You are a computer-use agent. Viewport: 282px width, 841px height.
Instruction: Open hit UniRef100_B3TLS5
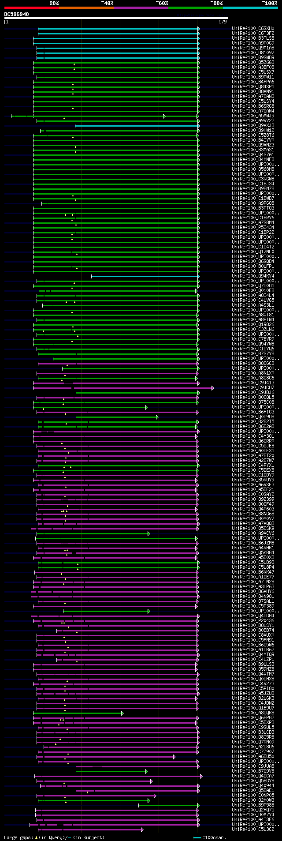click(x=253, y=38)
